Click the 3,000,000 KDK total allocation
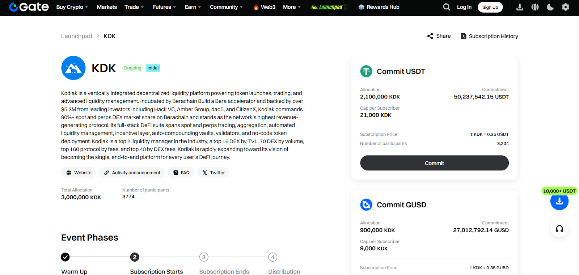The image size is (579, 275). [81, 197]
